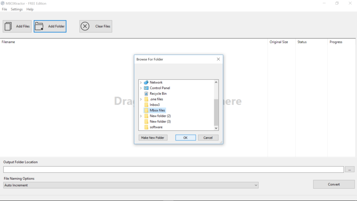The width and height of the screenshot is (357, 201).
Task: Select the Recycle Bin icon
Action: [x=146, y=94]
